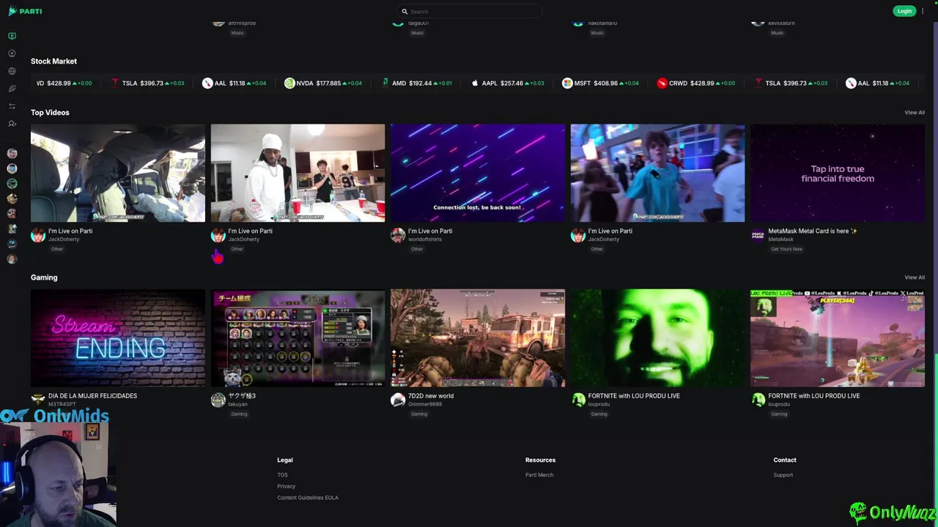Open Grimmer9988 channel avatar
Screen dimensions: 938x527
tap(398, 400)
